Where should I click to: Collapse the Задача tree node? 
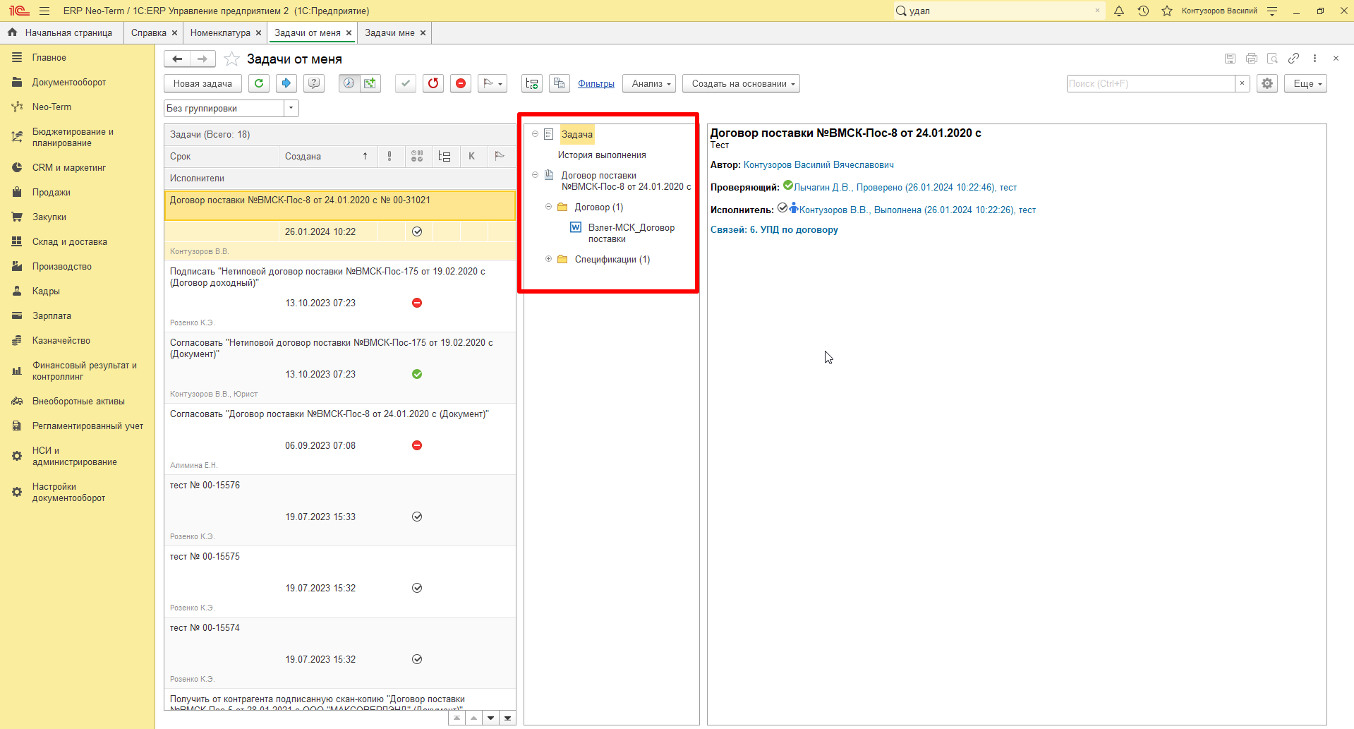point(535,134)
